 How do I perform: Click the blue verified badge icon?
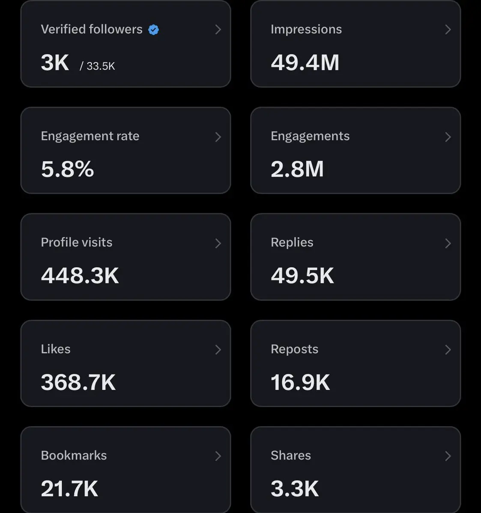point(153,29)
